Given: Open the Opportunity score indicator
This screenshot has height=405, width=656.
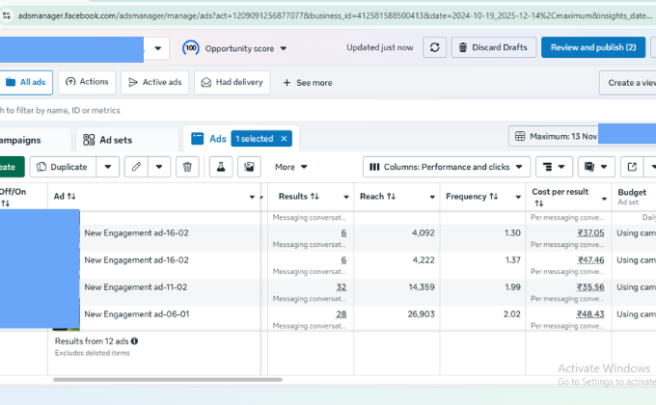Looking at the screenshot, I should 234,48.
